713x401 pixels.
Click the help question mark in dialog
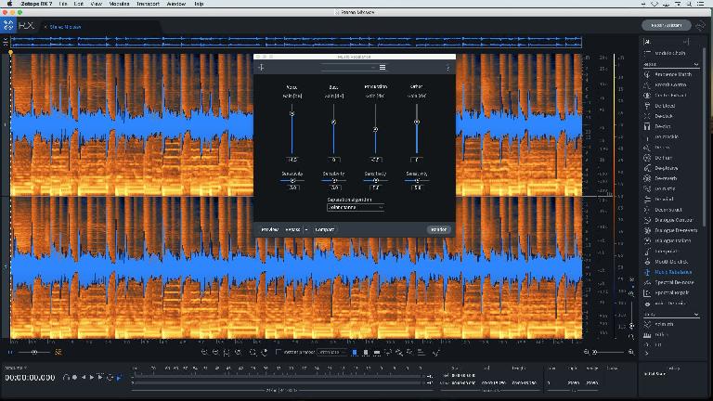(447, 67)
